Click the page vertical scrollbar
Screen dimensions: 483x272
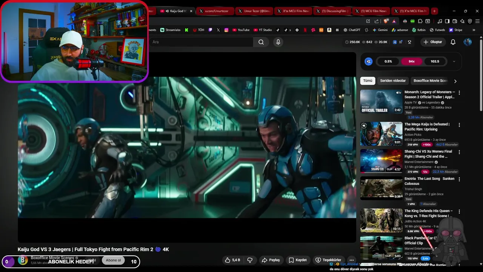(x=481, y=76)
